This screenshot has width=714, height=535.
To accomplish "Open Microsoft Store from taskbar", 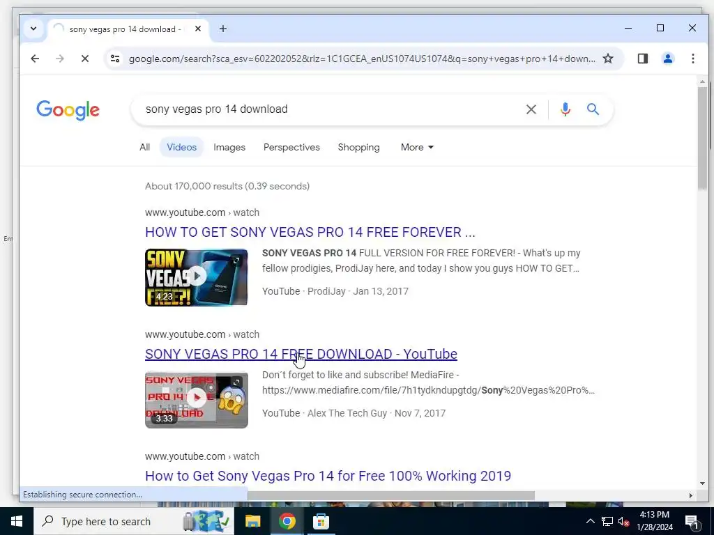I will (321, 521).
